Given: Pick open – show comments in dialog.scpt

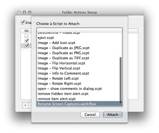Looking at the screenshot, I should pyautogui.click(x=79, y=89).
